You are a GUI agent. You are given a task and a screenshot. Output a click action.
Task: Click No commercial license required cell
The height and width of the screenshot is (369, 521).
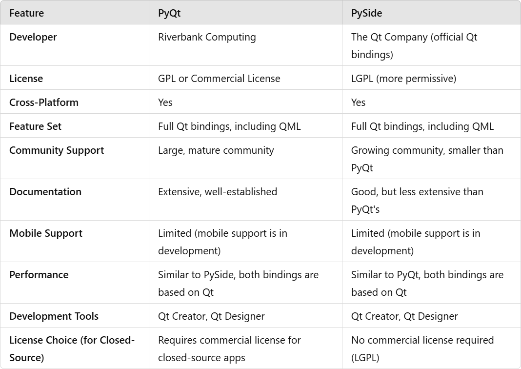point(422,348)
